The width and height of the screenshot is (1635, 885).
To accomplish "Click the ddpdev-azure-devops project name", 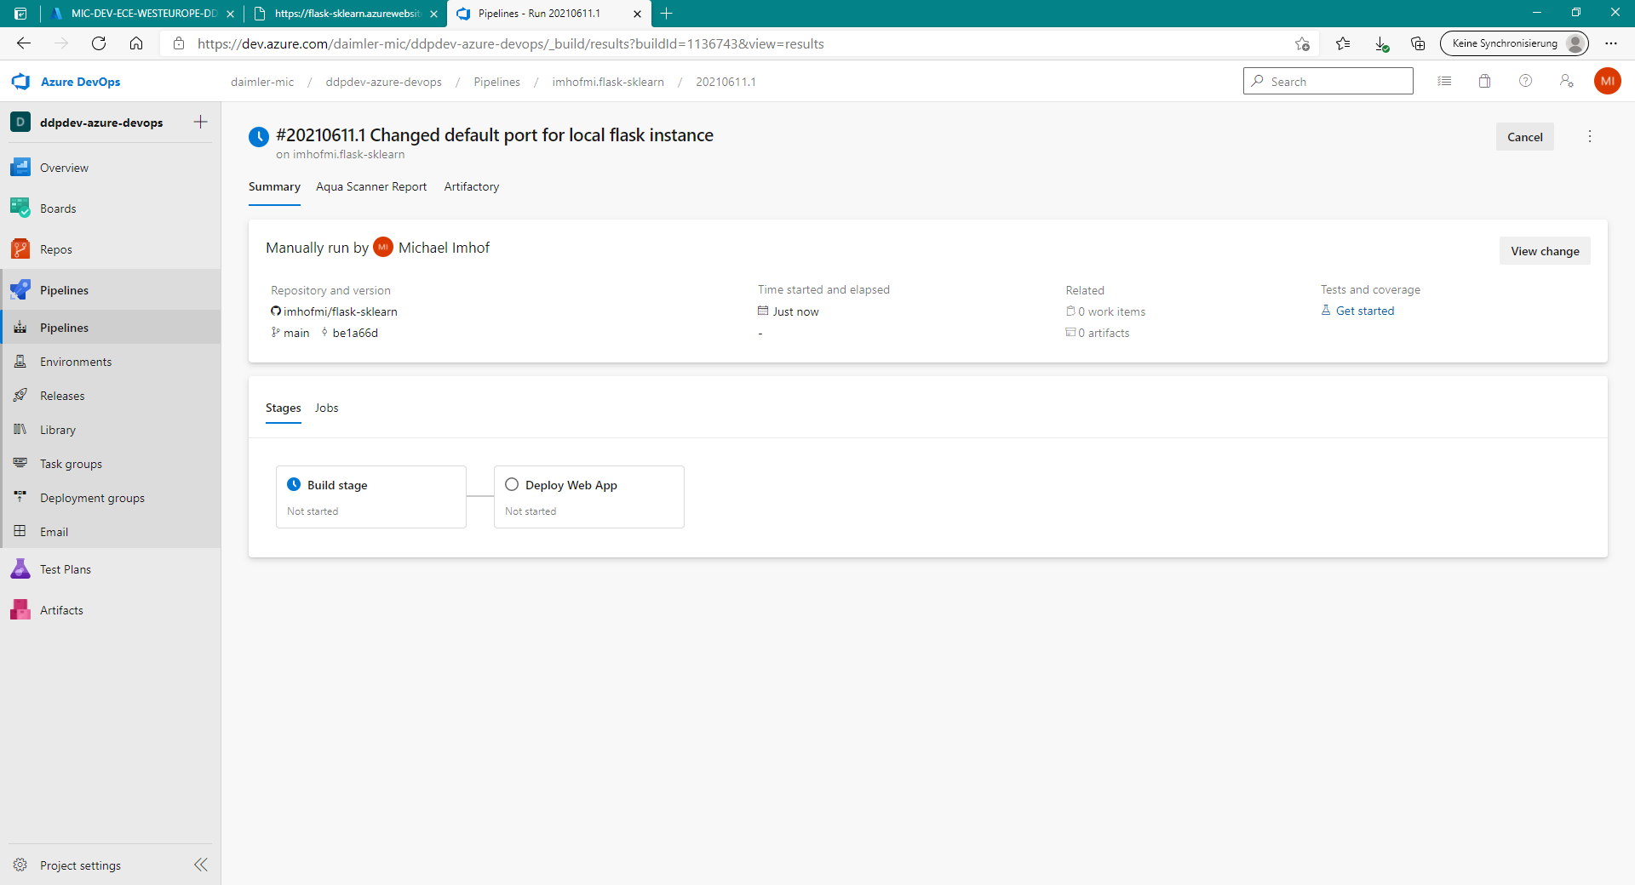I will 101,123.
